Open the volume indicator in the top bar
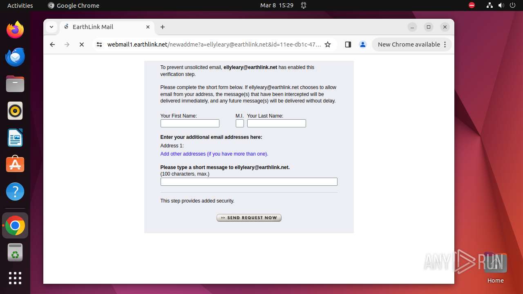 501,5
